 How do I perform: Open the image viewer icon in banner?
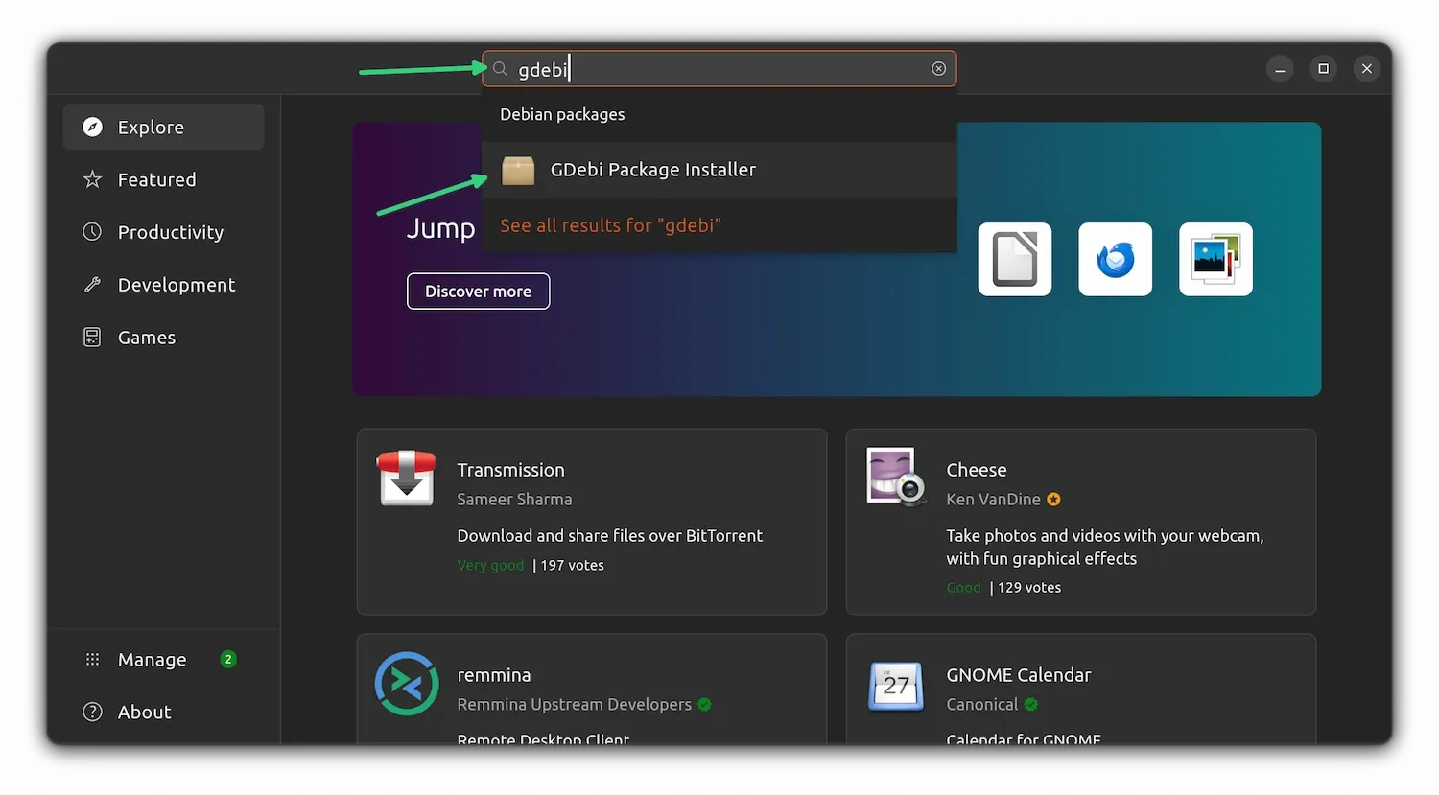pos(1215,260)
